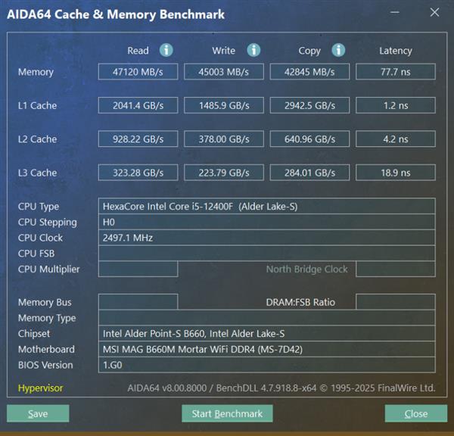Click the Motherboard label

click(x=46, y=349)
